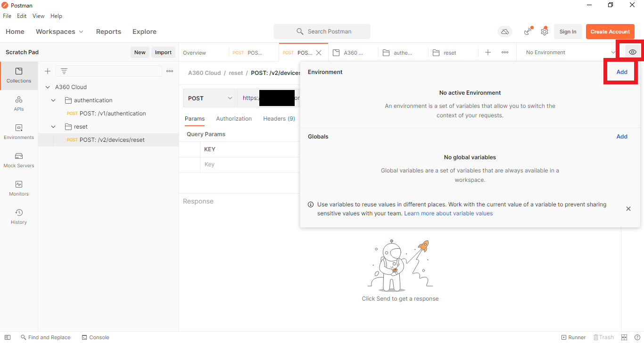Screen dimensions: 644x343
Task: Click the Key query param field
Action: click(250, 164)
